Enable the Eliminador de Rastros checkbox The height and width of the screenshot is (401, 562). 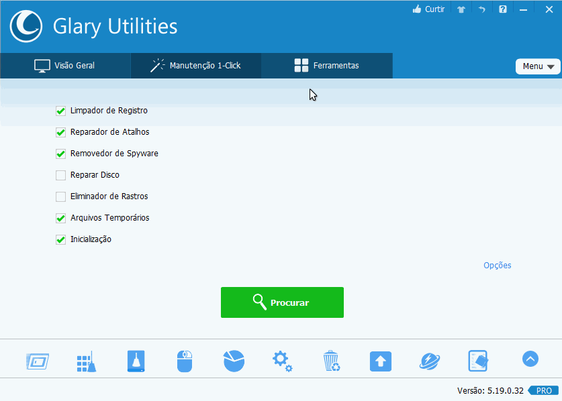pos(60,197)
